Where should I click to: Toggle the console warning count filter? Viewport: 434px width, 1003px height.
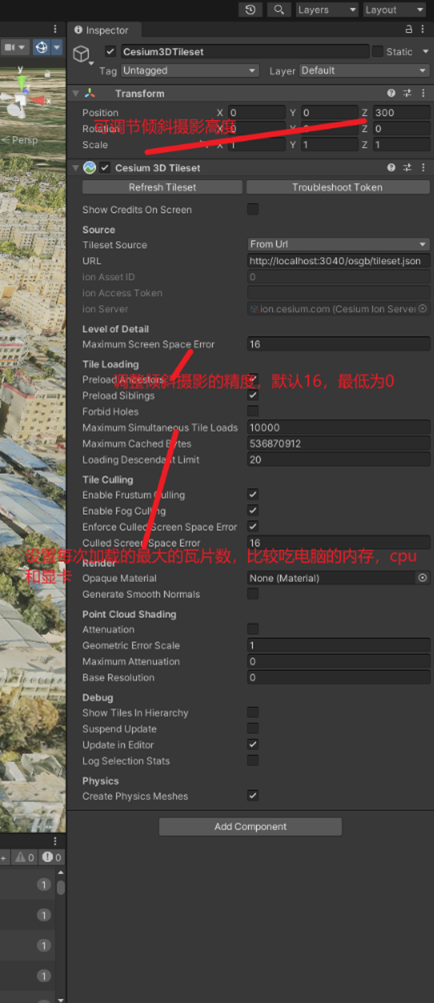(x=24, y=857)
